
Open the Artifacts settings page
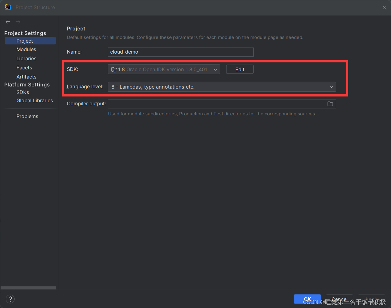click(x=26, y=77)
